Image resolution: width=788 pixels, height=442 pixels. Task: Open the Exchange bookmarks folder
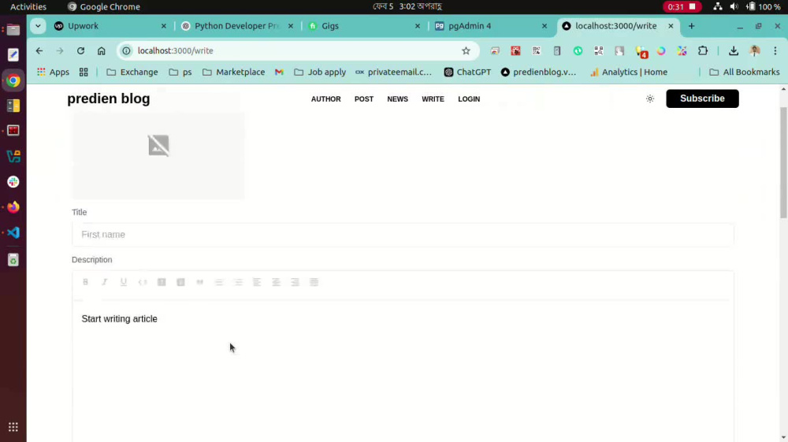tap(132, 72)
